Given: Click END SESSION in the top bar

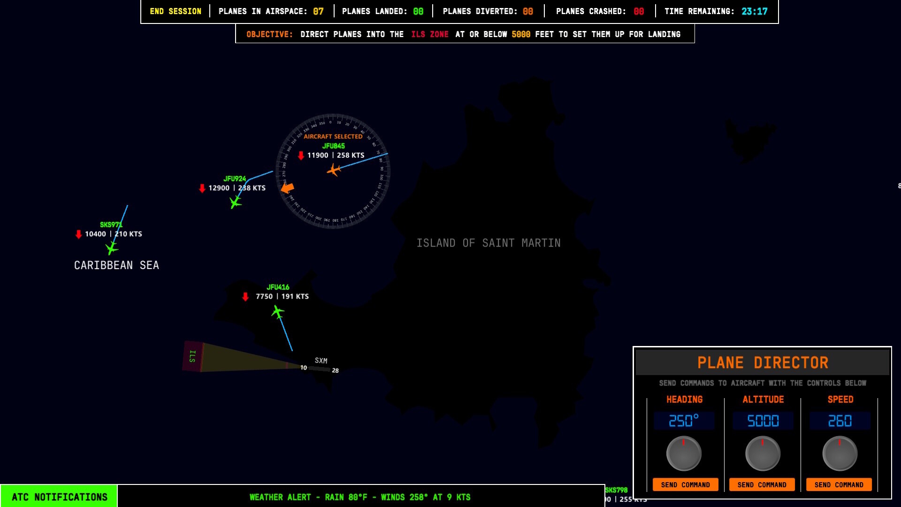Looking at the screenshot, I should (175, 11).
